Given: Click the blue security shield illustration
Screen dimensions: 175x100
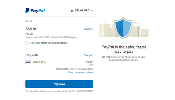Looking at the screenshot, I should [x=123, y=28].
